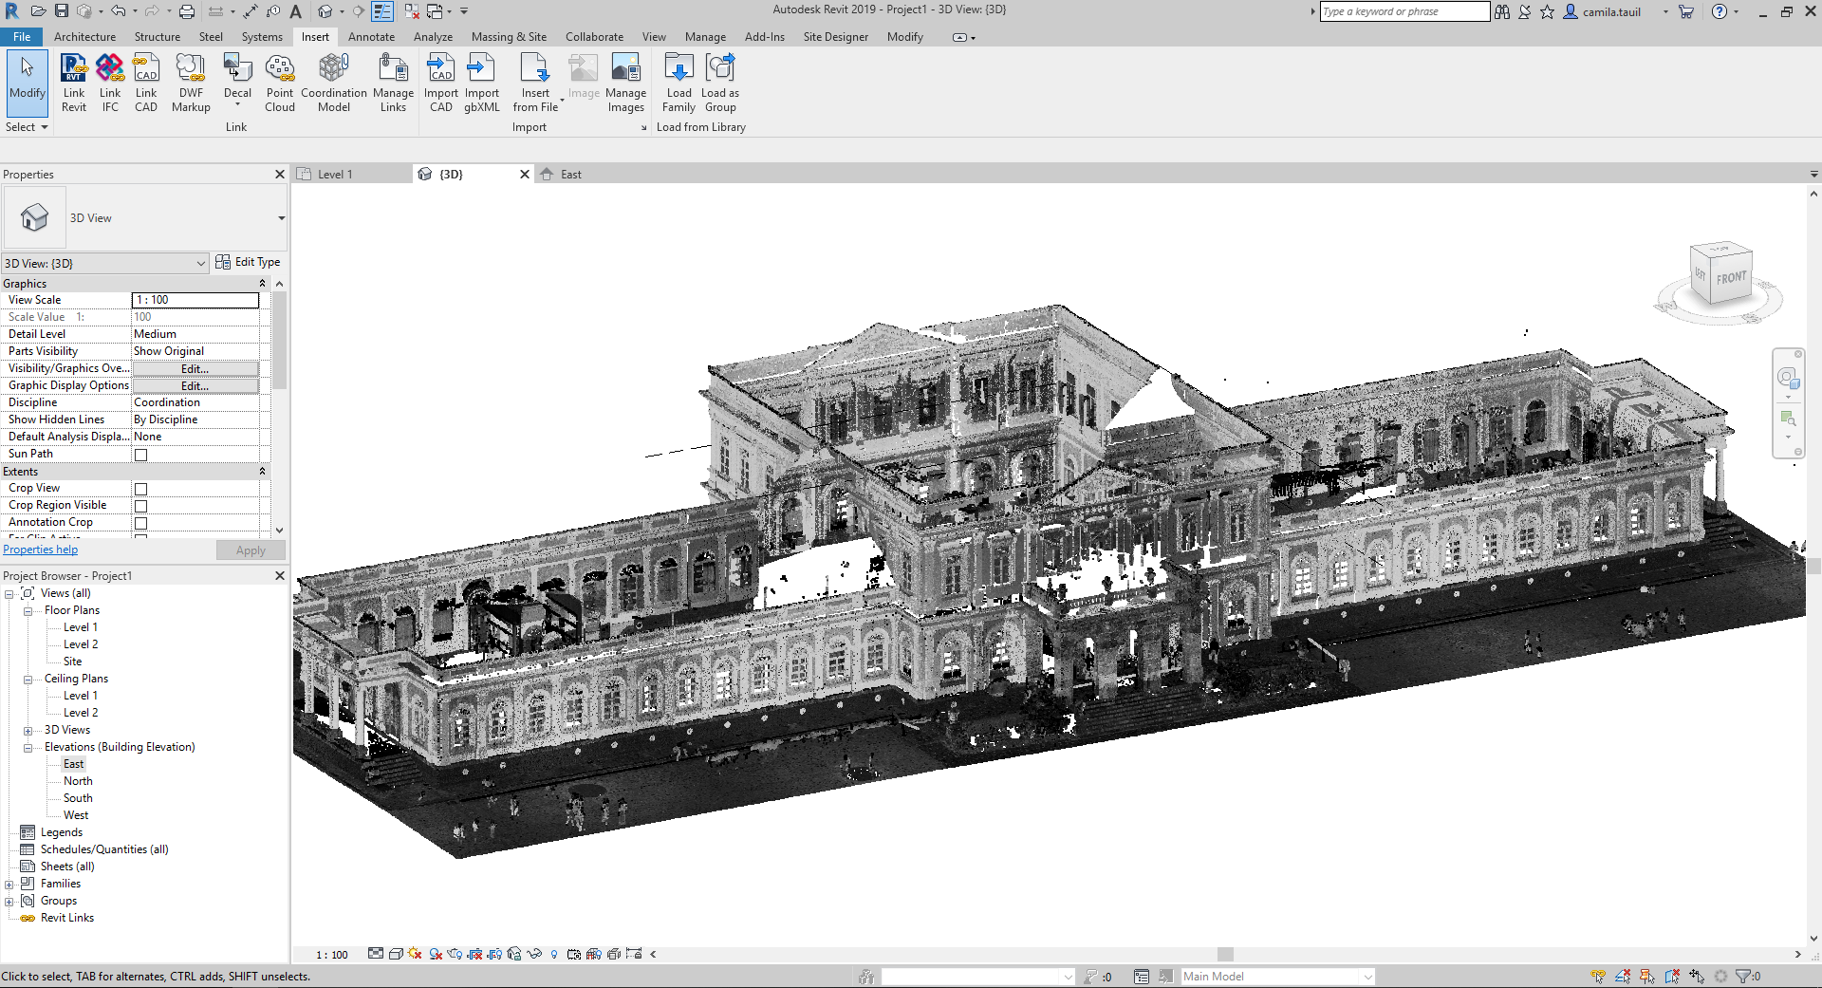Open the Manage Images tool
This screenshot has width=1822, height=988.
tap(625, 81)
